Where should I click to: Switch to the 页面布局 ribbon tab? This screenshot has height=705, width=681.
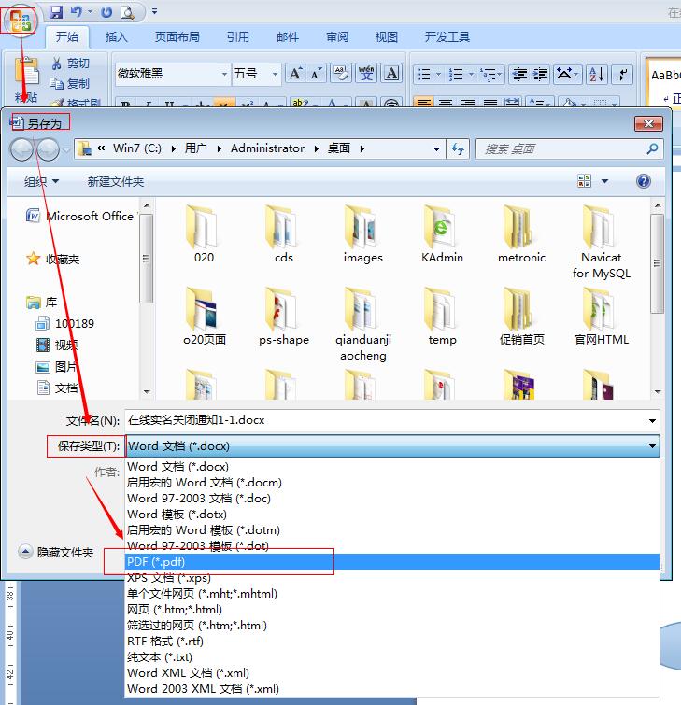(x=177, y=36)
